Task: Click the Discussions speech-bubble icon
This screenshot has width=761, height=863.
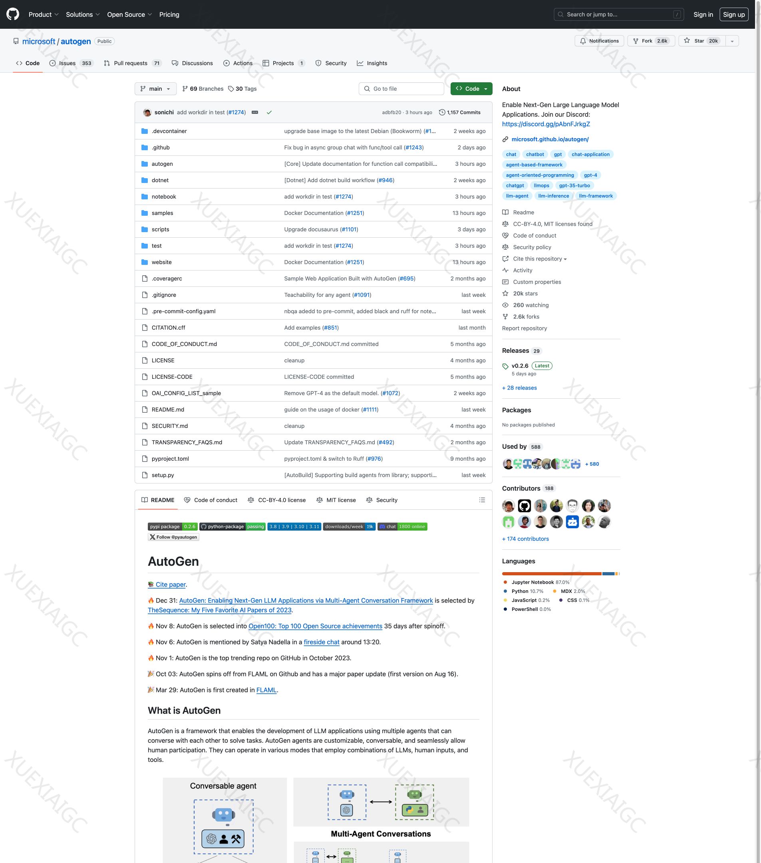Action: point(175,63)
